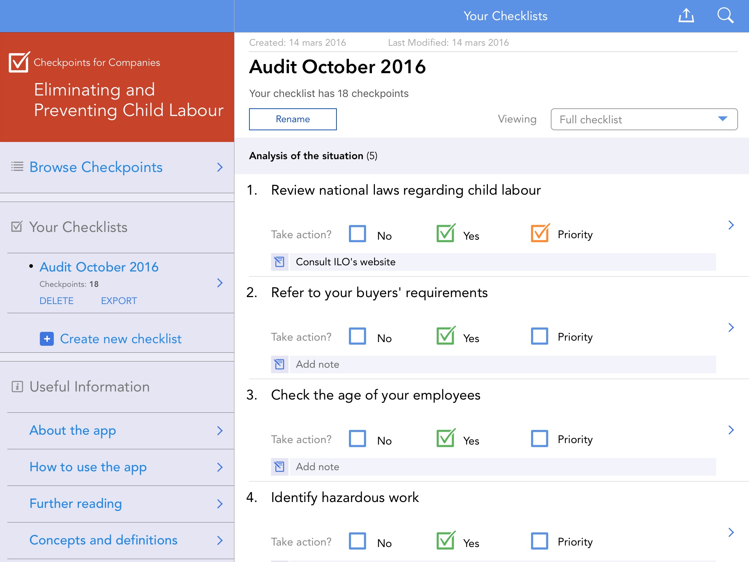Uncheck orange Priority box for checkpoint 1
This screenshot has height=562, width=749.
point(539,234)
